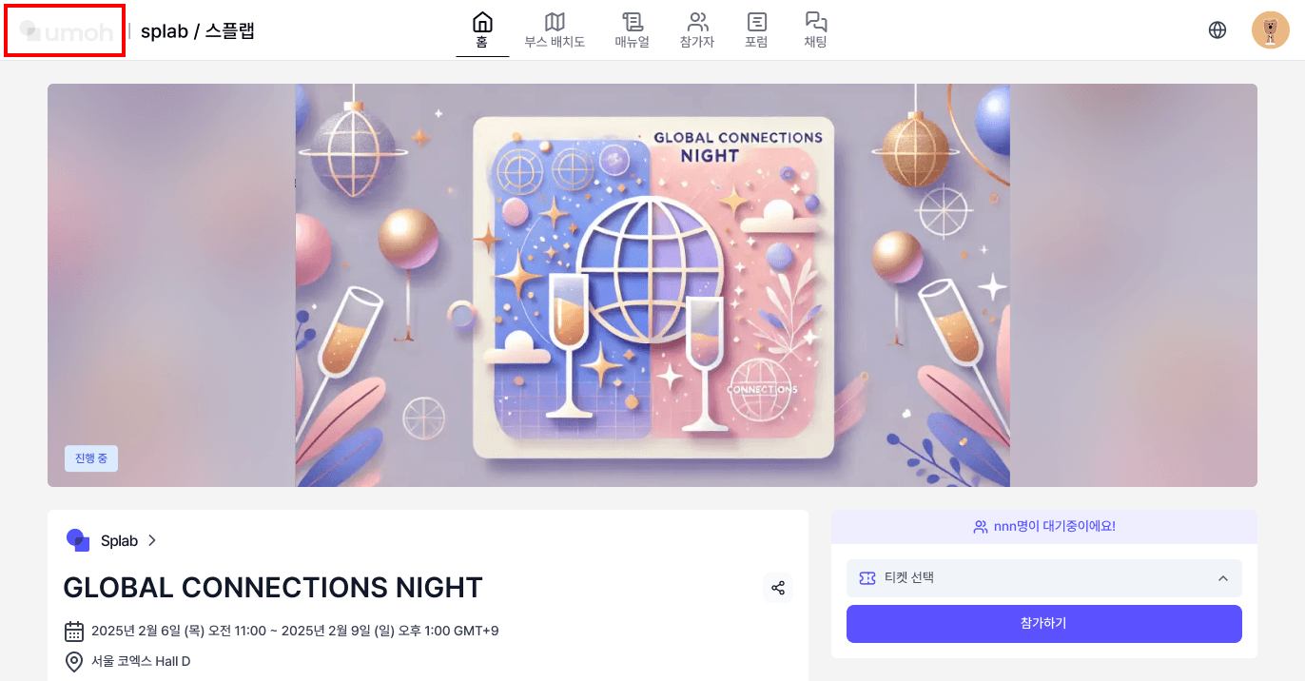Click the chevron next to Splab
The height and width of the screenshot is (681, 1305).
coord(151,540)
